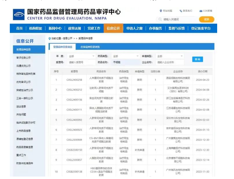Click the 企业名称 input field
234x179 pixels.
169,62
